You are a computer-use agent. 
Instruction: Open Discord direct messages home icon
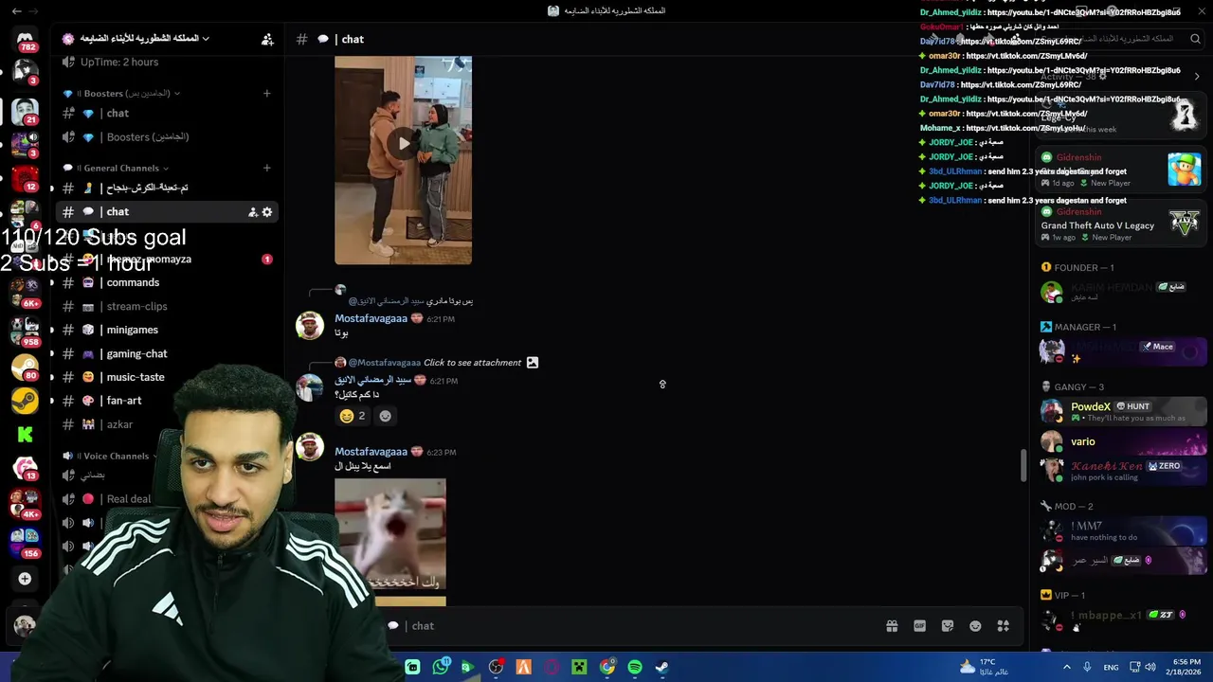(26, 41)
